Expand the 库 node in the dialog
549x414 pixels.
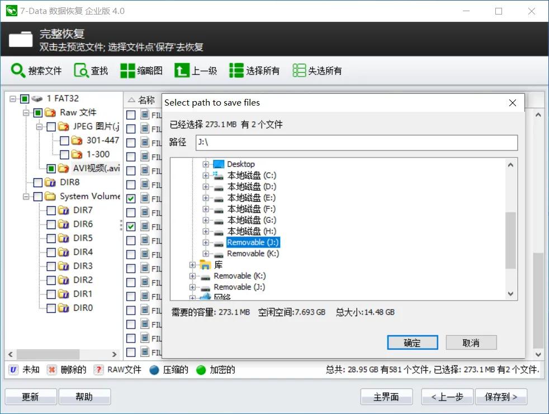pyautogui.click(x=192, y=264)
